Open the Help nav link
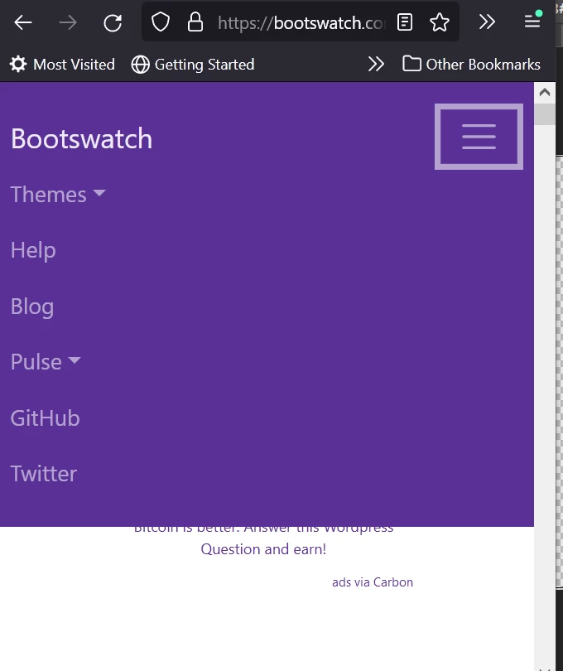 [33, 250]
